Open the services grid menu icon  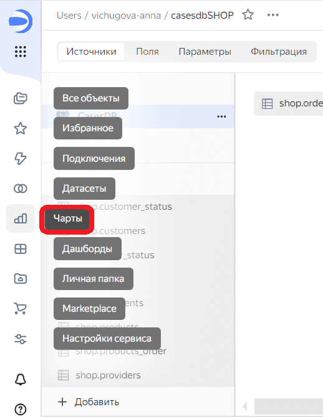[21, 51]
